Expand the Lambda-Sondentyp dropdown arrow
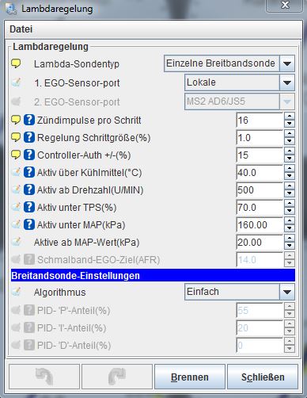 point(287,63)
